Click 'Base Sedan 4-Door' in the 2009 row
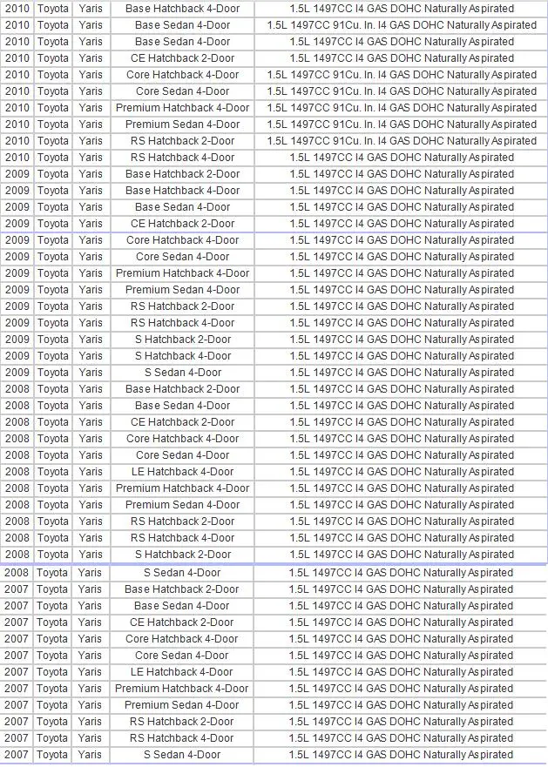The height and width of the screenshot is (767, 548). coord(183,207)
